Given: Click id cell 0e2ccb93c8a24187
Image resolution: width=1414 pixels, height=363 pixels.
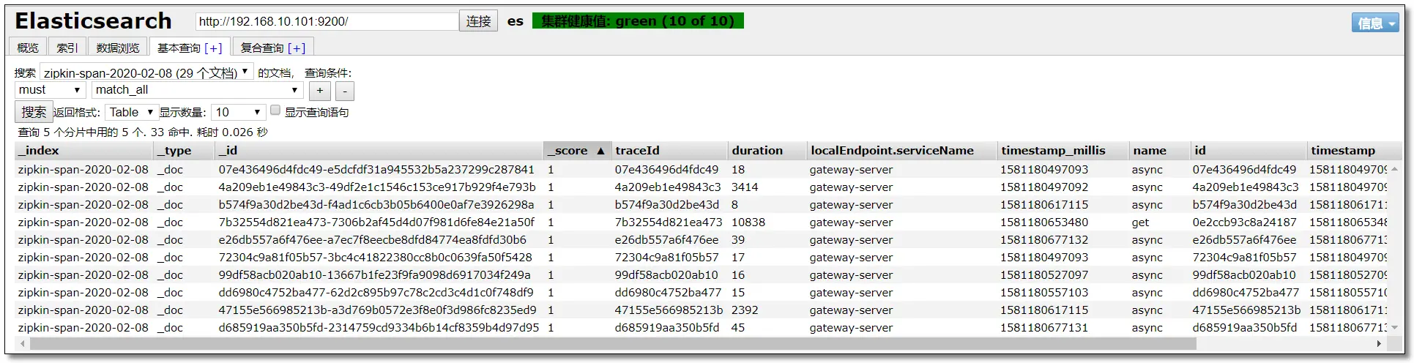Looking at the screenshot, I should click(x=1244, y=222).
